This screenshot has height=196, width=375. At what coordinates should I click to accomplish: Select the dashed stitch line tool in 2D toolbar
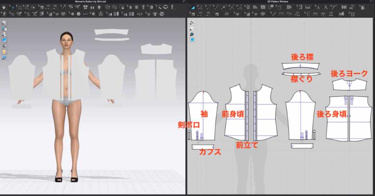pyautogui.click(x=281, y=14)
